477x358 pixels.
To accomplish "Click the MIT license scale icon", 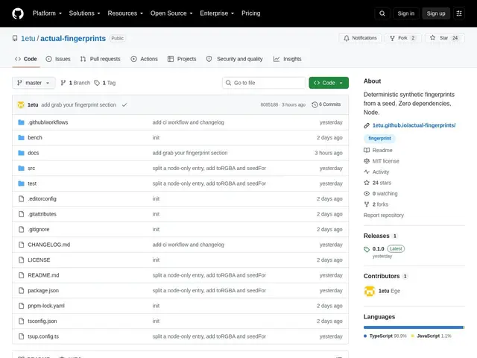I will click(x=367, y=161).
